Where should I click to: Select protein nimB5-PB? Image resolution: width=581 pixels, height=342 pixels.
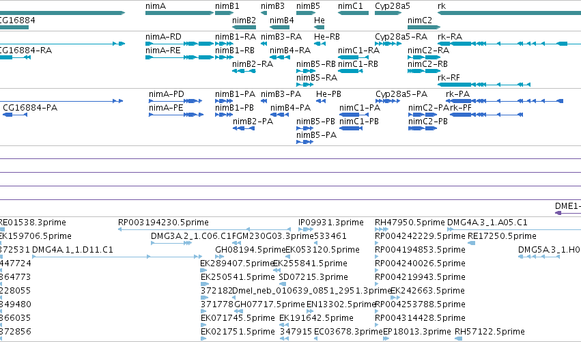(x=305, y=128)
